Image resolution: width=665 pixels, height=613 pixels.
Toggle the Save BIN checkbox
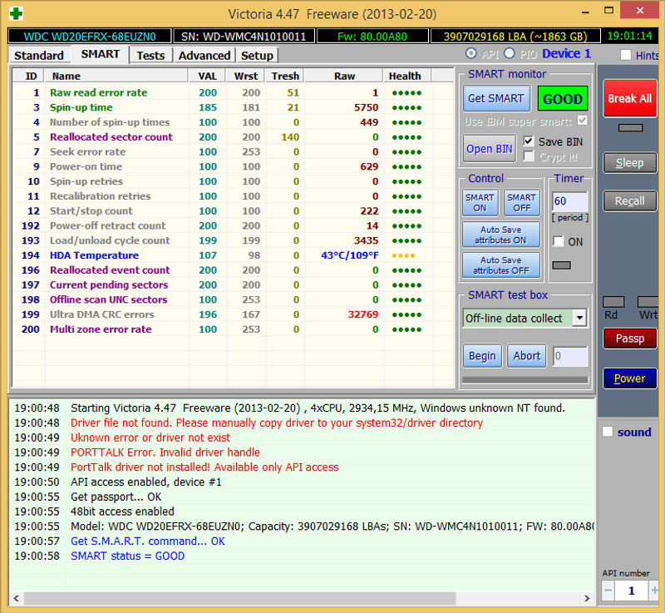pos(529,141)
